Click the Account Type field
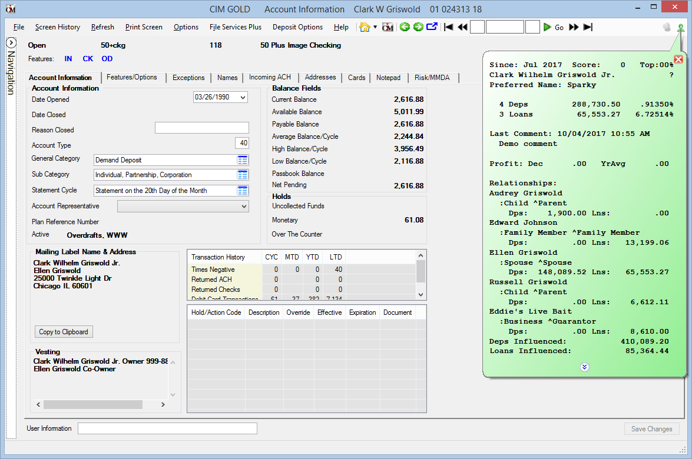The image size is (692, 459). [242, 143]
